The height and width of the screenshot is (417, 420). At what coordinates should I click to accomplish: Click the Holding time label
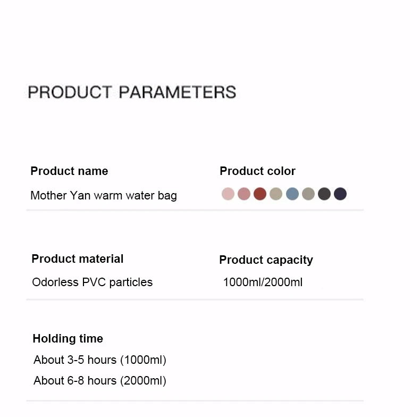[x=68, y=338]
